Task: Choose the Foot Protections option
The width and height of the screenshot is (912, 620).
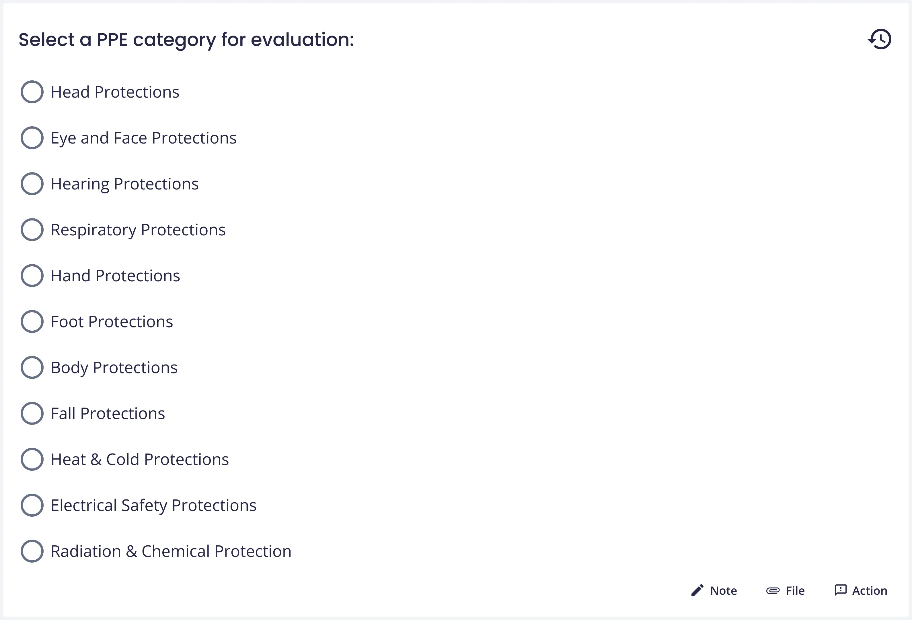Action: 32,321
